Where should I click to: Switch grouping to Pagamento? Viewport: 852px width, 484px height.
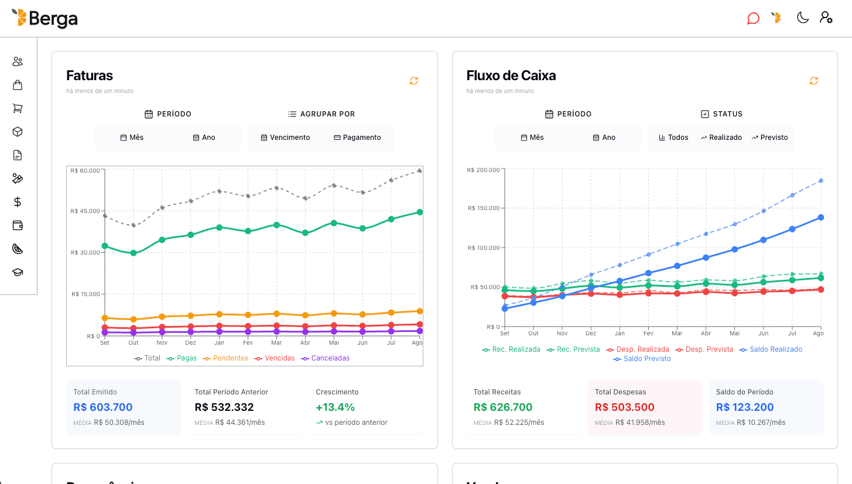(357, 137)
